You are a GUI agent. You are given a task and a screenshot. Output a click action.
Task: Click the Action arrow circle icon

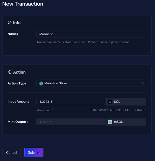[x=10, y=72]
